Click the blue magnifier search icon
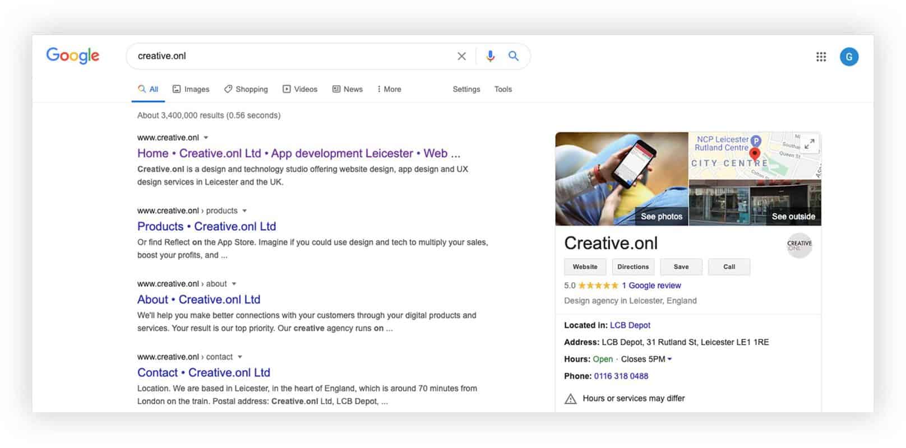 (x=514, y=56)
